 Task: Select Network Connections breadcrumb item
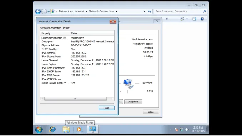click(x=101, y=11)
